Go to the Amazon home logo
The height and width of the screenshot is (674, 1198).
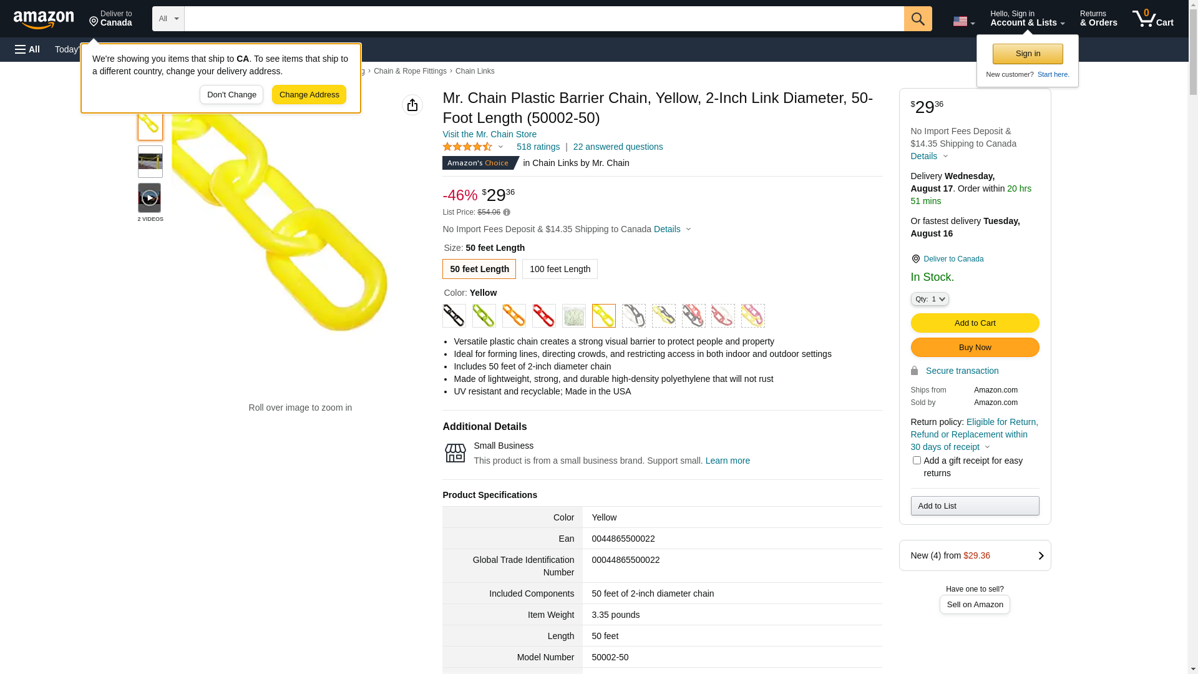click(44, 19)
